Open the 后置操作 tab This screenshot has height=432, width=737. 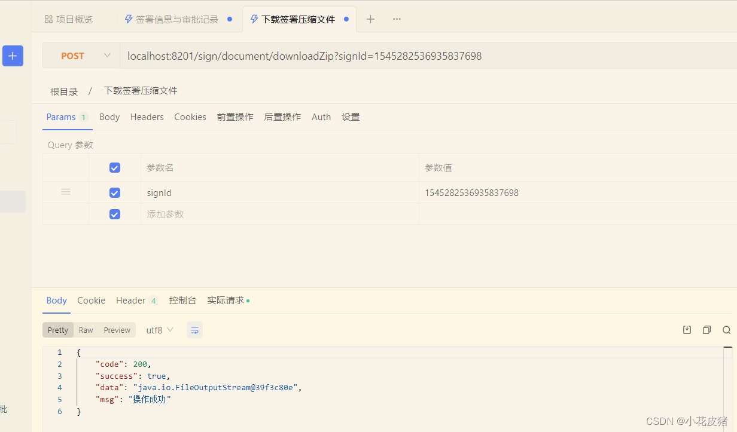282,117
